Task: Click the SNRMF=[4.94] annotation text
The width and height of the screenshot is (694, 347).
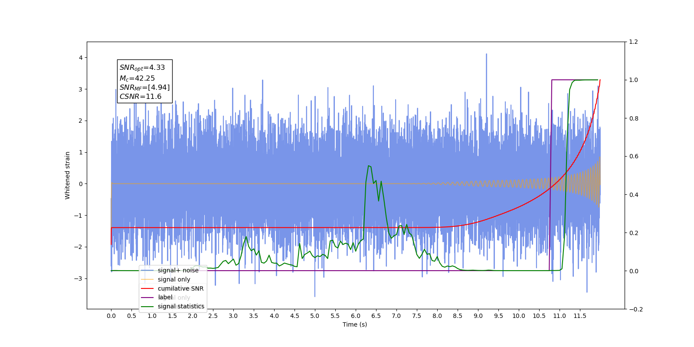Action: click(144, 88)
